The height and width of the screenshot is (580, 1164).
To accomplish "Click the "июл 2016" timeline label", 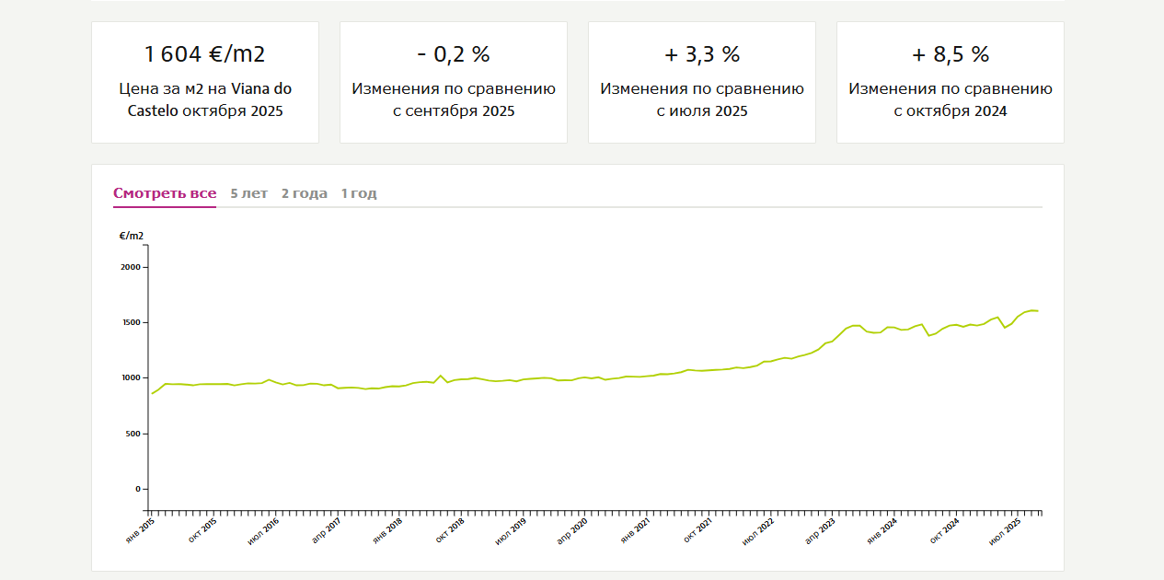I will tap(264, 530).
